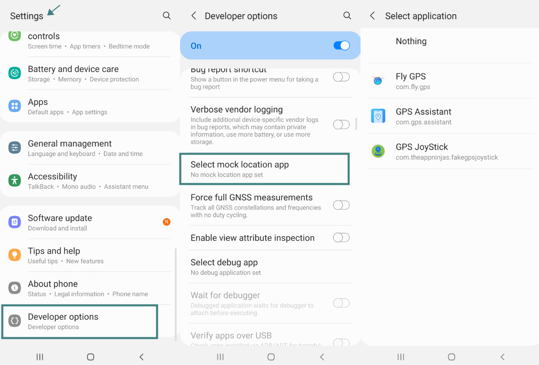Tap search icon in Developer options header

tap(347, 16)
